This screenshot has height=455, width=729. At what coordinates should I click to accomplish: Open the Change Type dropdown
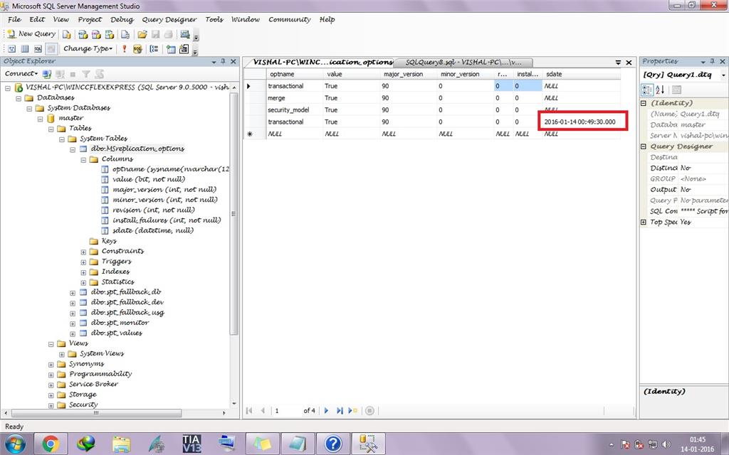pyautogui.click(x=88, y=49)
